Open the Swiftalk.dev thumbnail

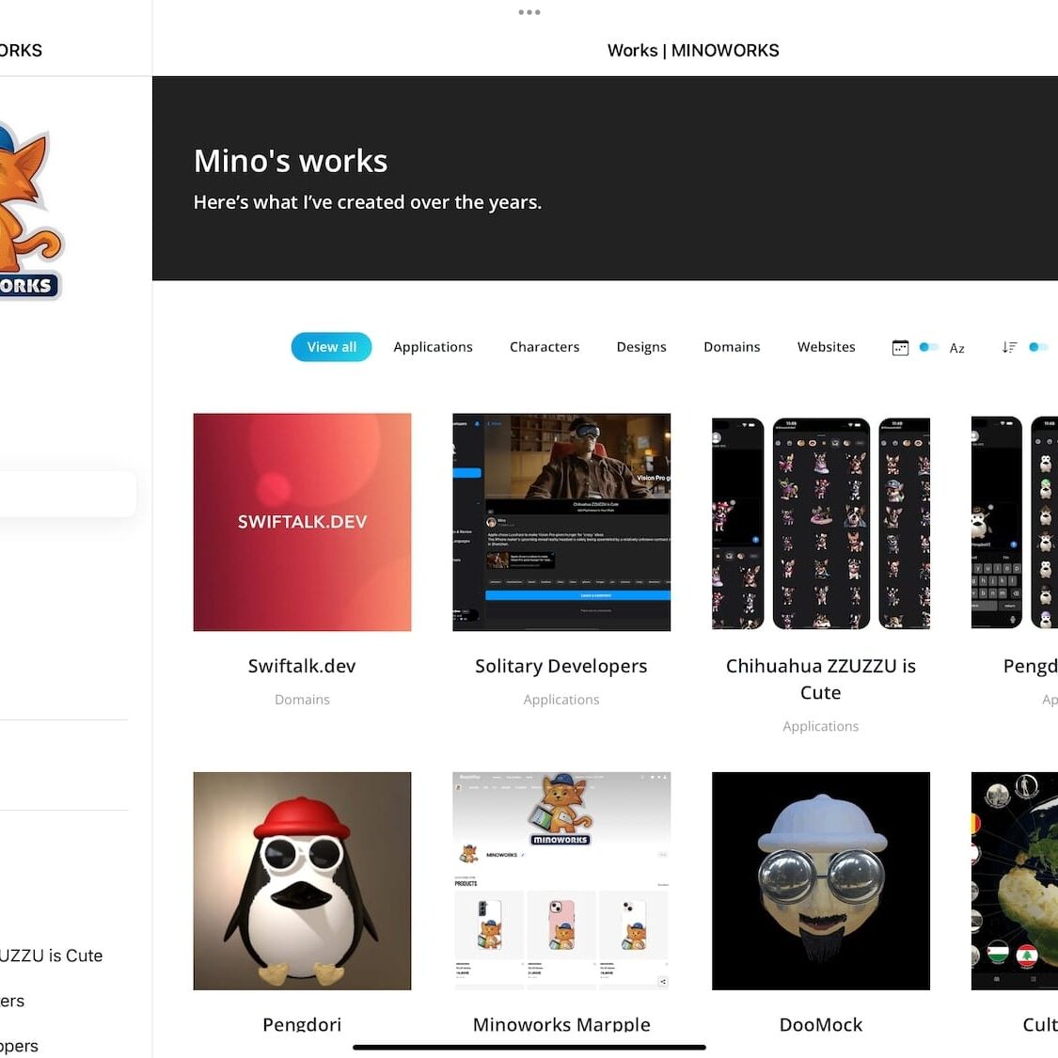tap(302, 522)
